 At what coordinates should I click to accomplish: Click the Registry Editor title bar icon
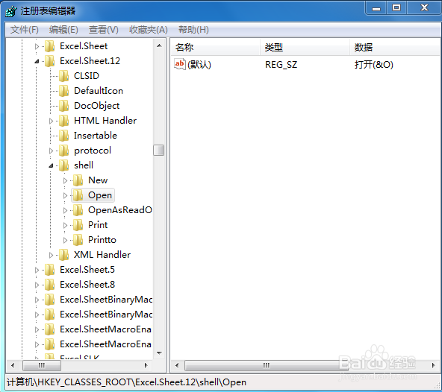11,11
